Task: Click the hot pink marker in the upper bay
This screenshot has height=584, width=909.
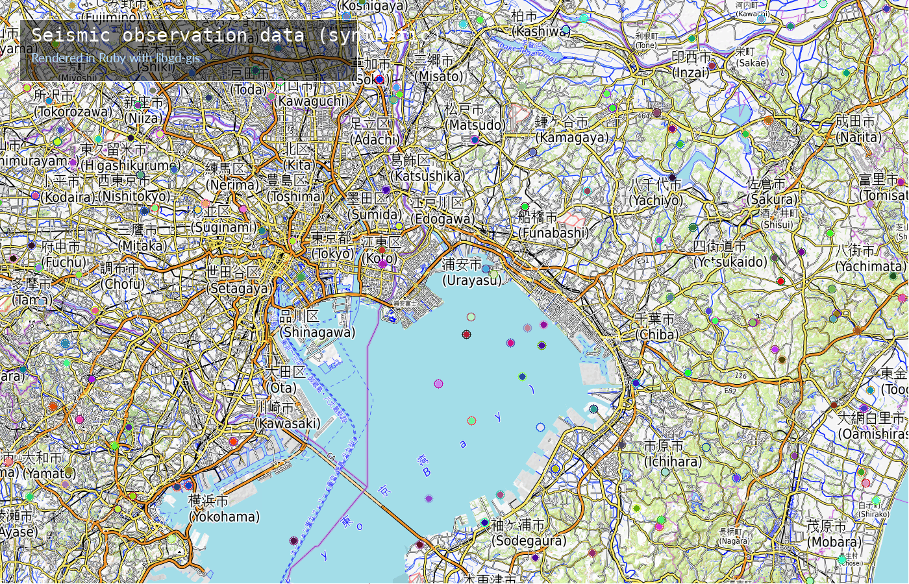Action: [x=510, y=343]
